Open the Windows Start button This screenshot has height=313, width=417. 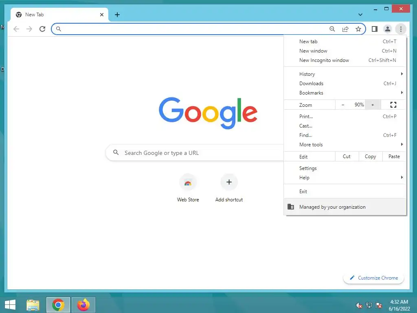[10, 305]
